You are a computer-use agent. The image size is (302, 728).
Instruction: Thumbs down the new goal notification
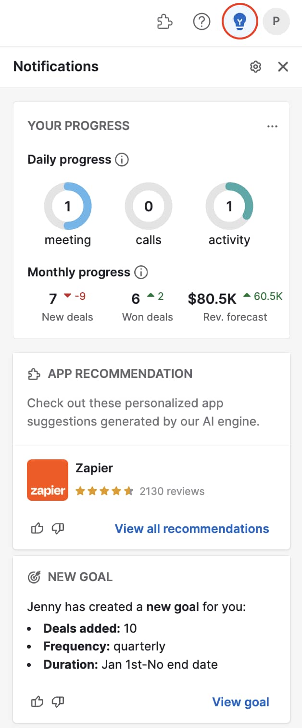tap(58, 702)
